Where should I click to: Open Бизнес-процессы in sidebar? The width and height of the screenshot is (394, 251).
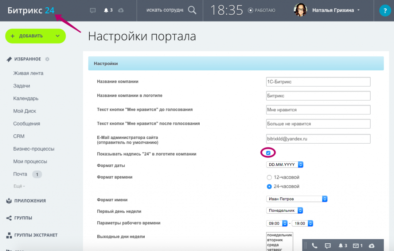coord(34,149)
